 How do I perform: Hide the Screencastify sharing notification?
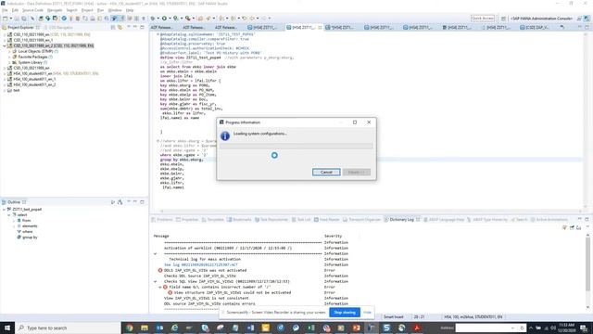pos(367,313)
